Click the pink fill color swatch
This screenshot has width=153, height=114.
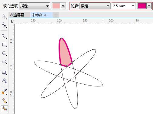pyautogui.click(x=56, y=6)
